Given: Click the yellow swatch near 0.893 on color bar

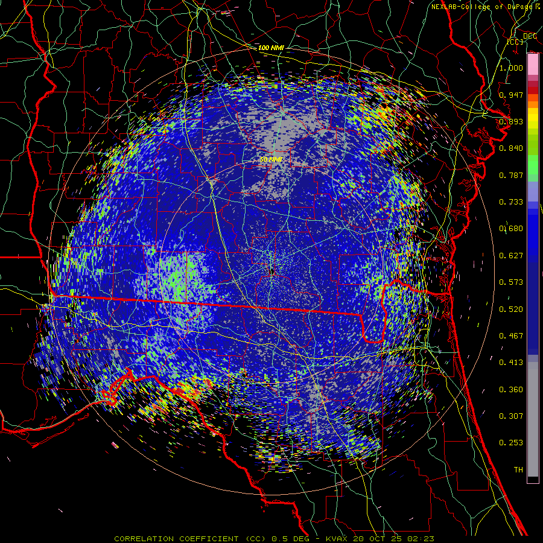Looking at the screenshot, I should 533,118.
